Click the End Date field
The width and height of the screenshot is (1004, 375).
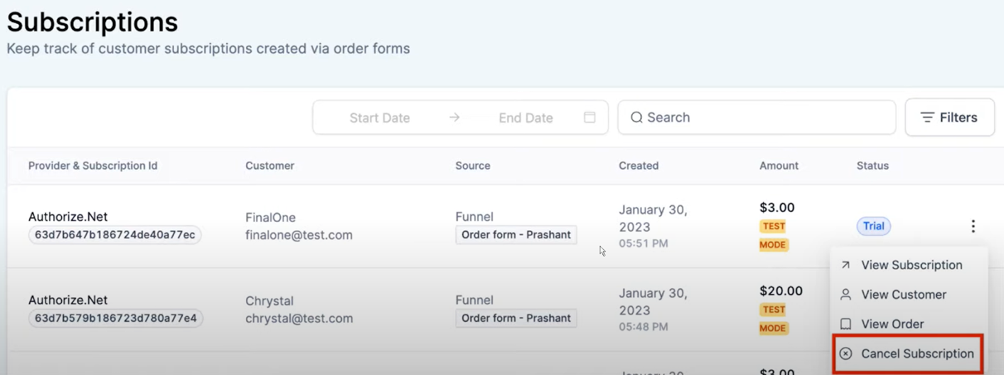526,118
